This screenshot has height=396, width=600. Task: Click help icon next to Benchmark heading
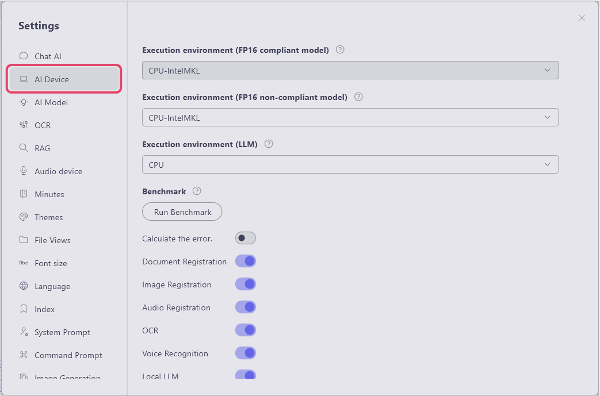pyautogui.click(x=197, y=191)
